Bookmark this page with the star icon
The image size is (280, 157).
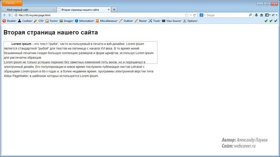coord(187,15)
